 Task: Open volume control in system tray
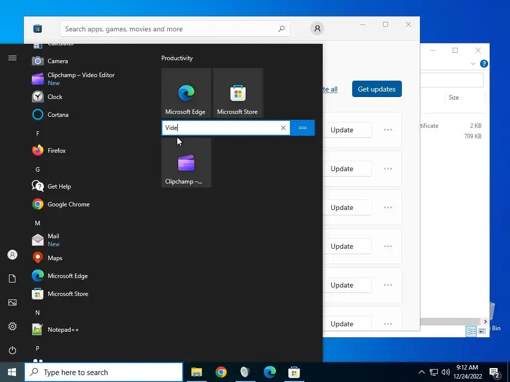(446, 372)
